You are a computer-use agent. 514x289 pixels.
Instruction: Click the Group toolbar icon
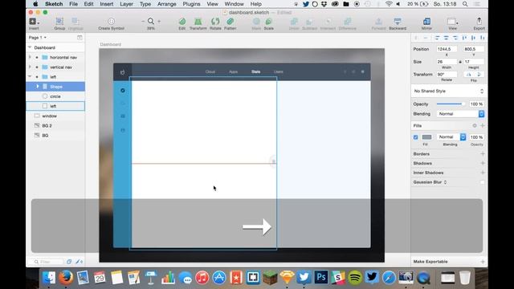click(59, 22)
